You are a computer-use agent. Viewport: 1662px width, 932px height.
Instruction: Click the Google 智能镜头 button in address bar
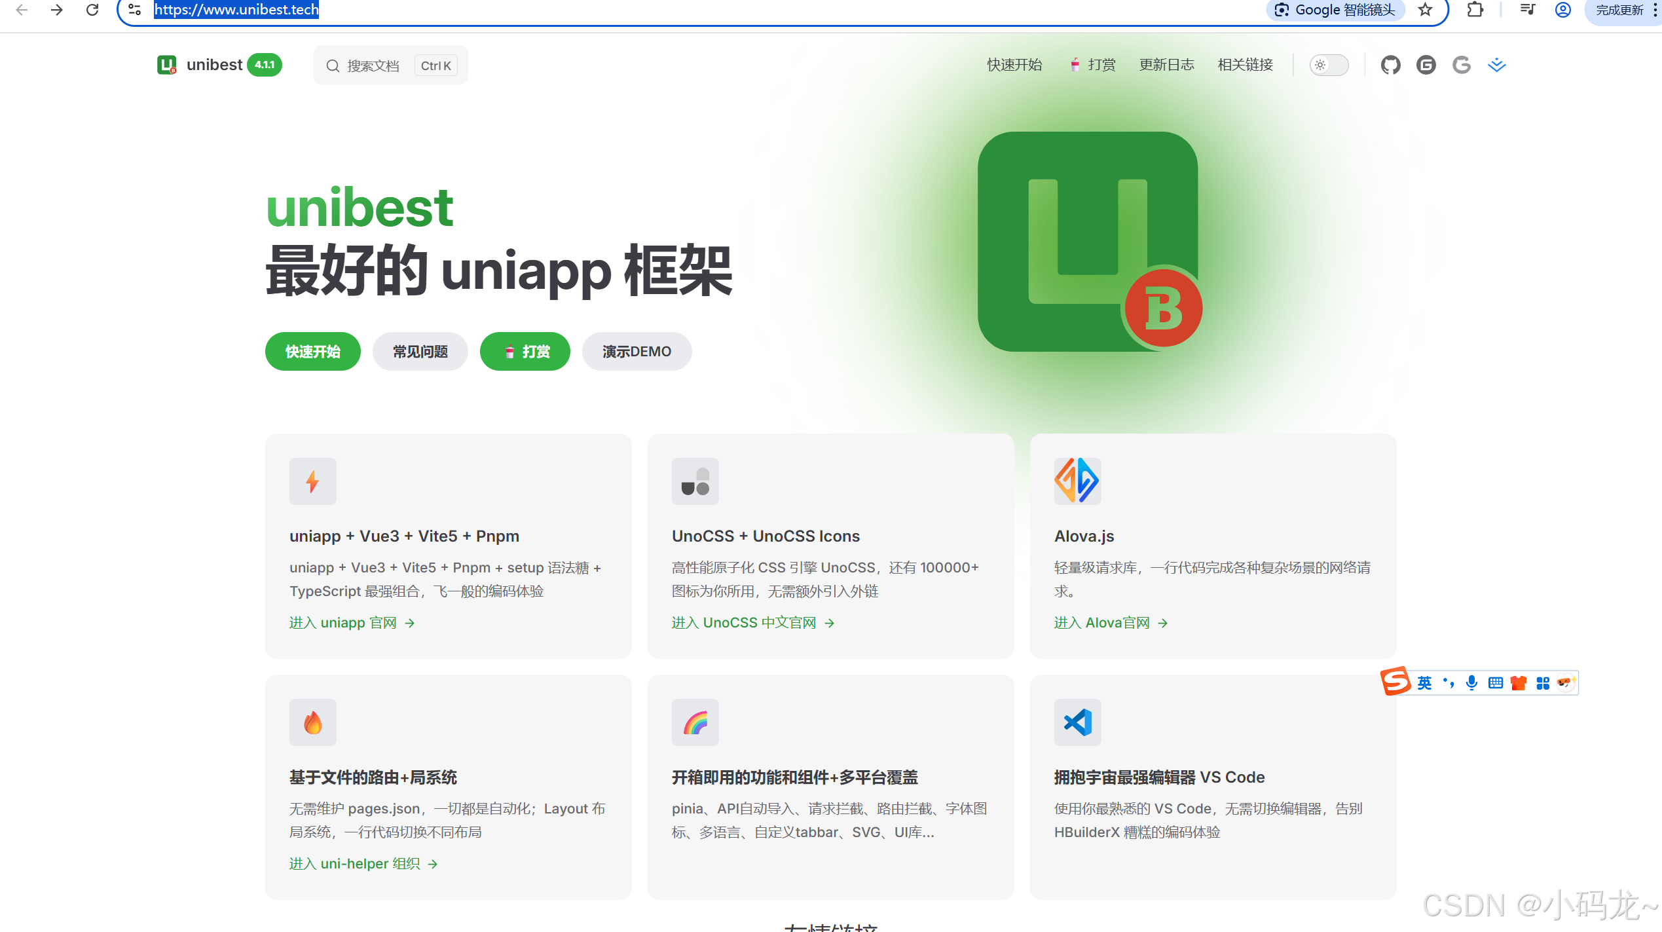pyautogui.click(x=1336, y=10)
